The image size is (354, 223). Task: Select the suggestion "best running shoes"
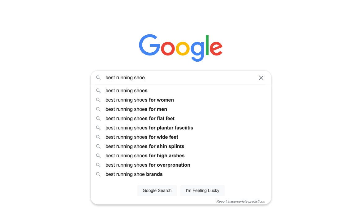(x=126, y=90)
